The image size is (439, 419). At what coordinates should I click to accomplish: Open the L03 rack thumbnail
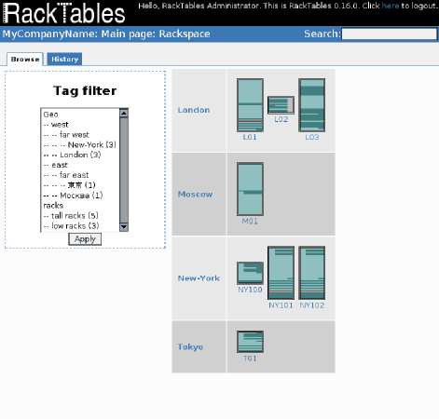coord(312,105)
